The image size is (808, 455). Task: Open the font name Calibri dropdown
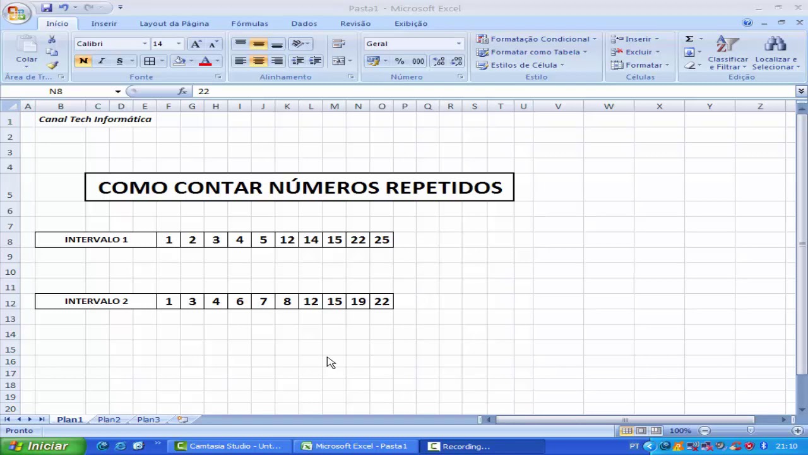(x=145, y=44)
